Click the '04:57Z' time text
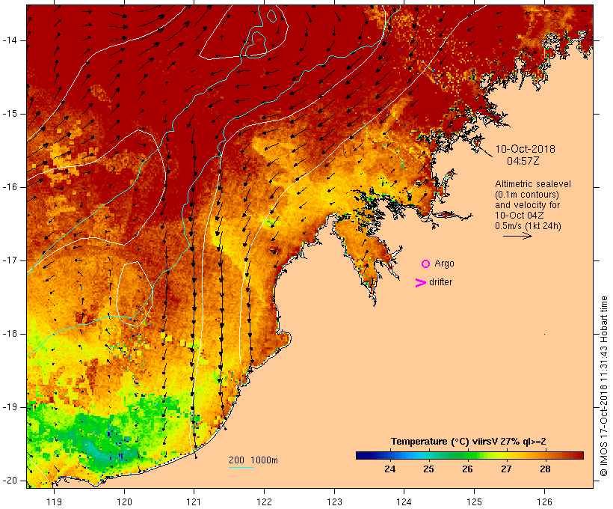 [523, 161]
